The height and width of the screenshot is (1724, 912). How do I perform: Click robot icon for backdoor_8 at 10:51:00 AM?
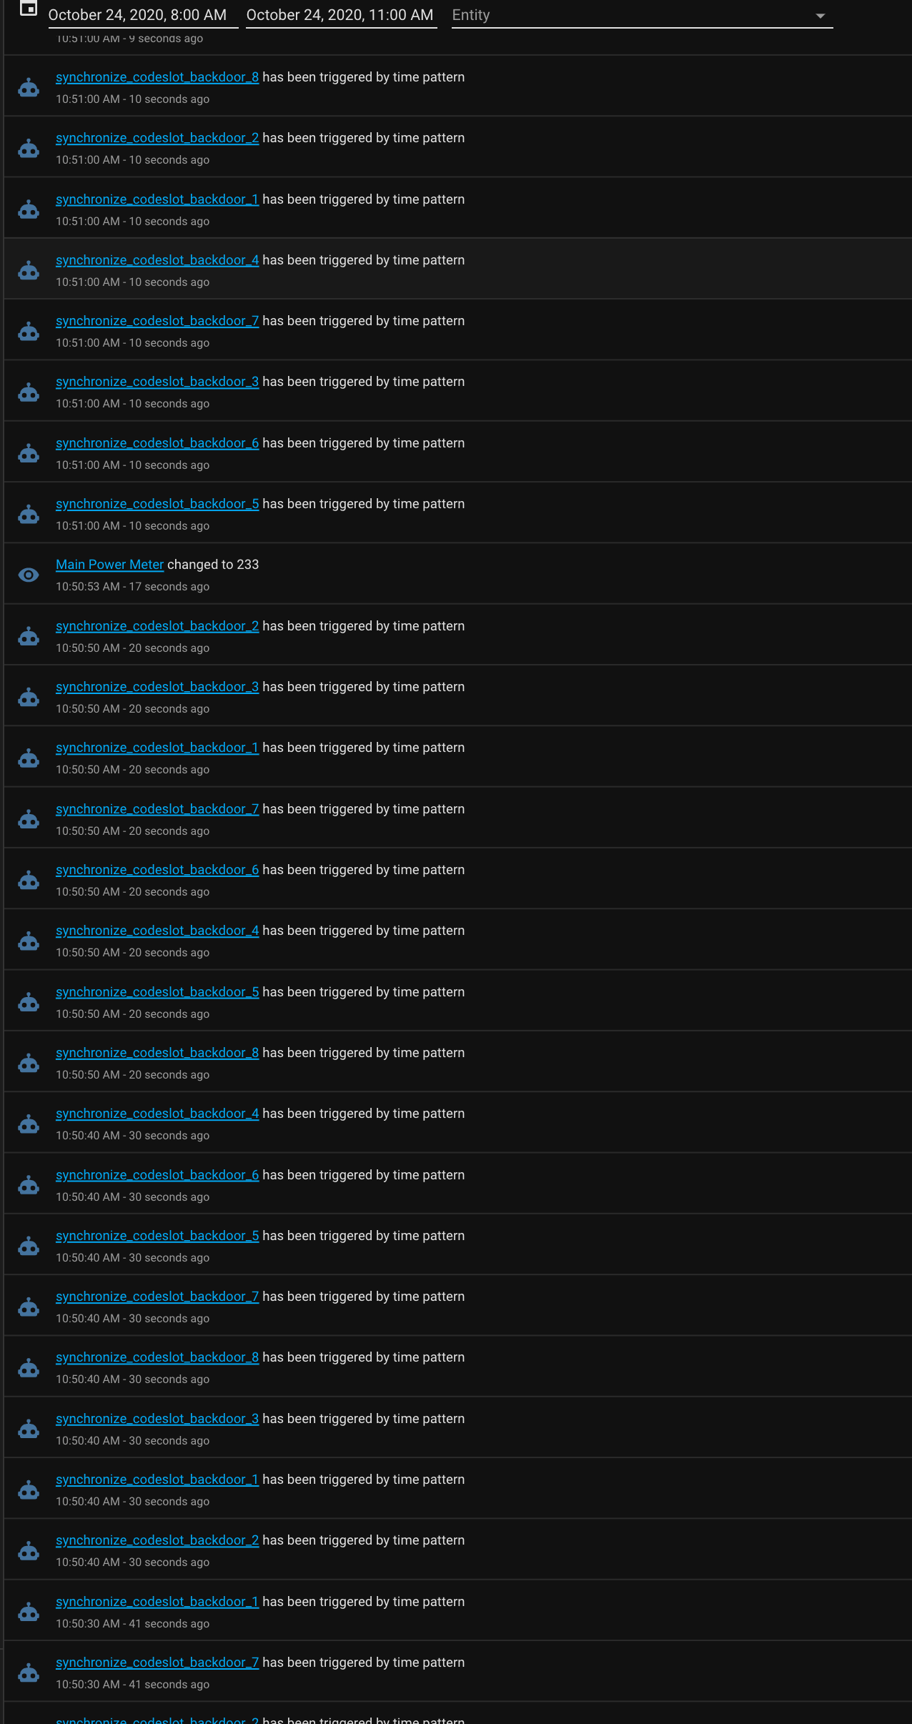click(x=29, y=87)
